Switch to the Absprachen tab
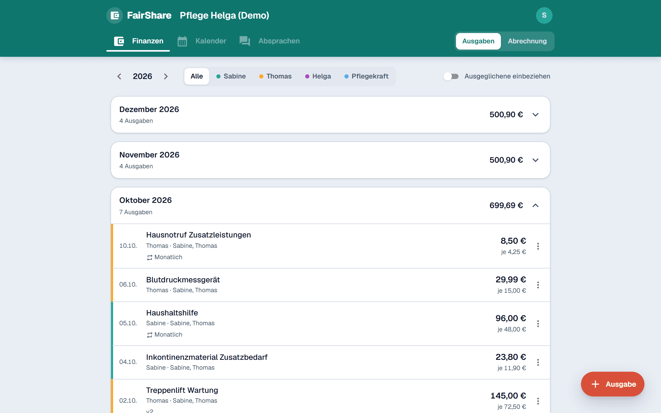The height and width of the screenshot is (413, 661). (269, 41)
